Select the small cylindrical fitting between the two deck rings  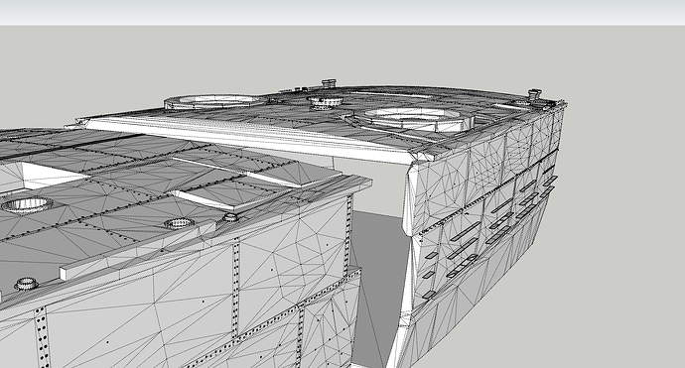click(325, 102)
